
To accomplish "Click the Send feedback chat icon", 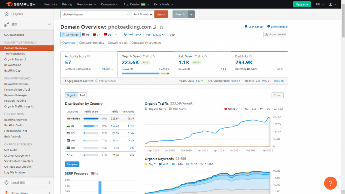I will 269,27.
